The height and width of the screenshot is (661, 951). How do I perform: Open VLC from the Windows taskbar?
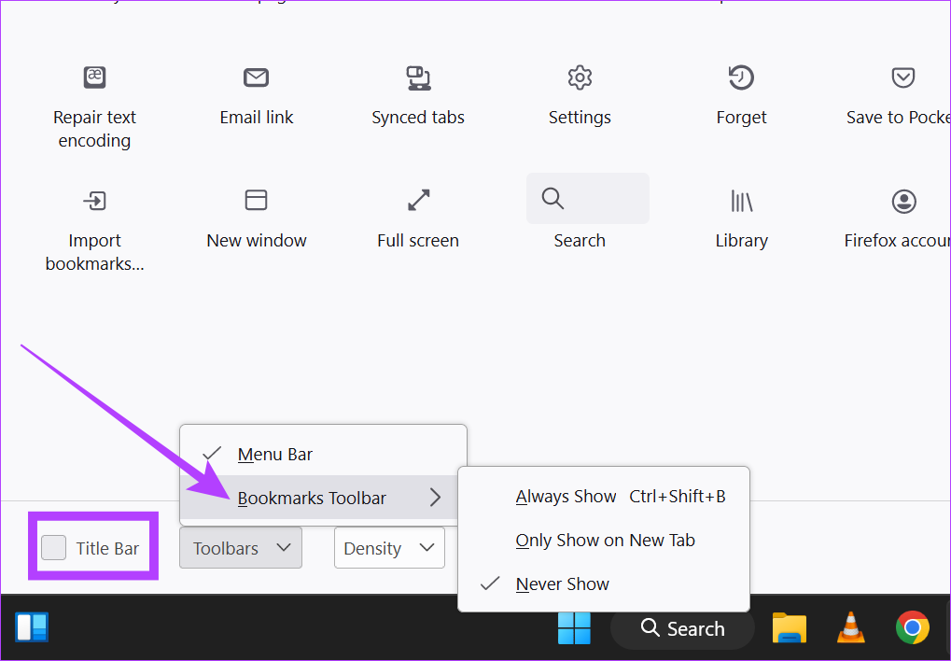[849, 628]
